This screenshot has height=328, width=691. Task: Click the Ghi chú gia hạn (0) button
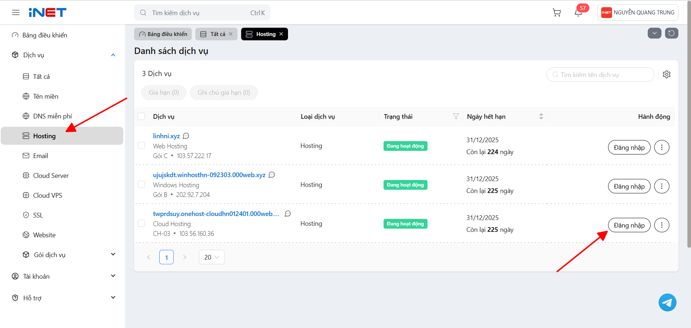tap(224, 93)
